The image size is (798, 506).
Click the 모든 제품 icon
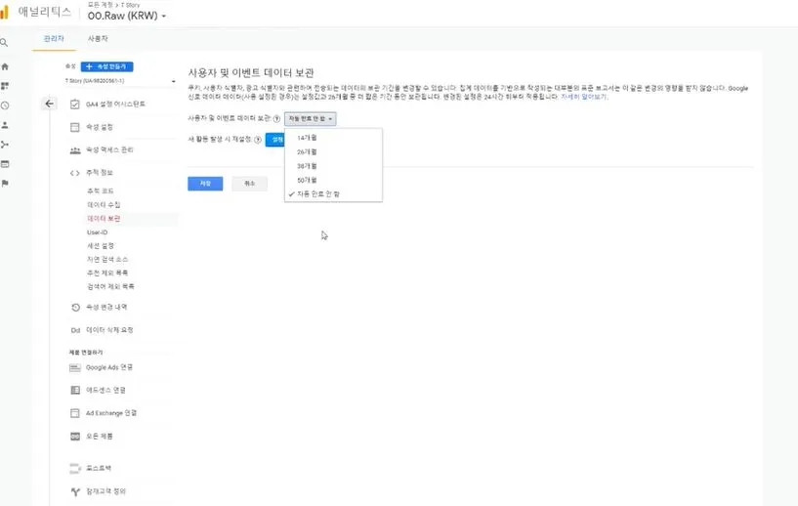tap(75, 437)
